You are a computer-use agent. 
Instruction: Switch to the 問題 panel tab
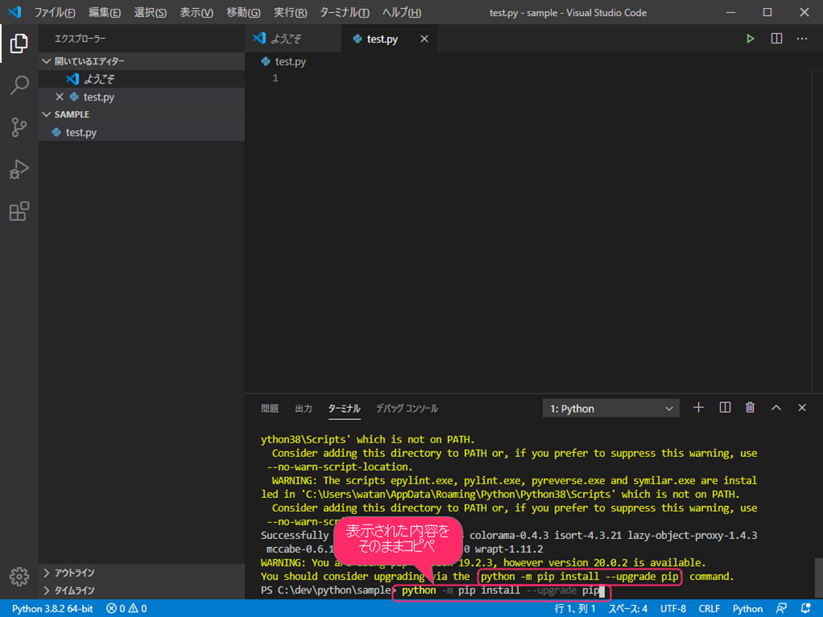(x=270, y=408)
